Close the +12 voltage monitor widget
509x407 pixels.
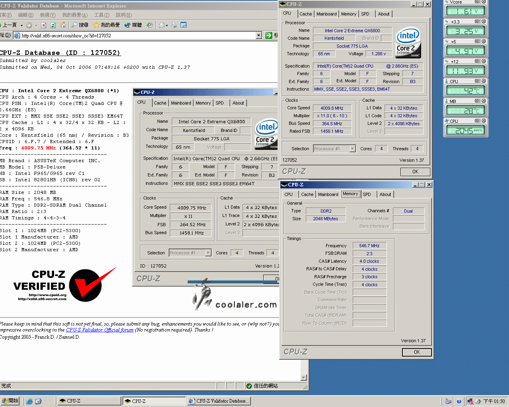(484, 61)
